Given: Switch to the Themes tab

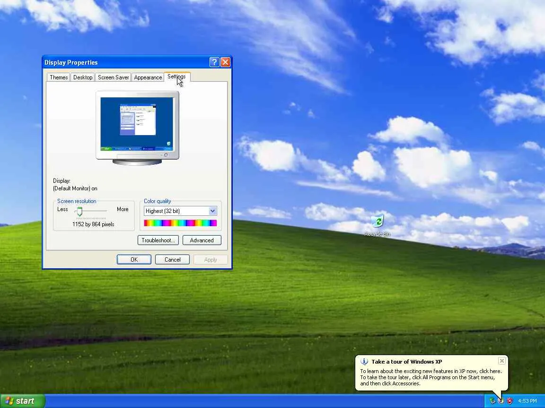Looking at the screenshot, I should tap(59, 77).
